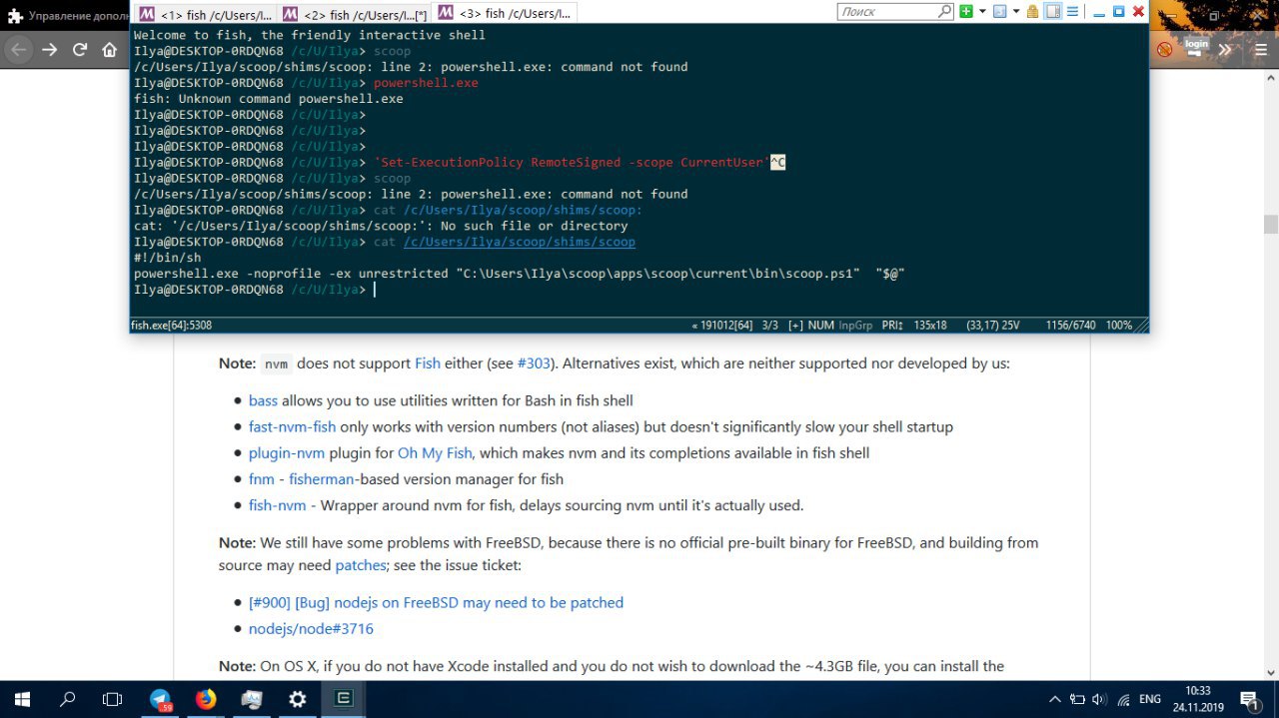Open Firefox from the taskbar

coord(206,699)
